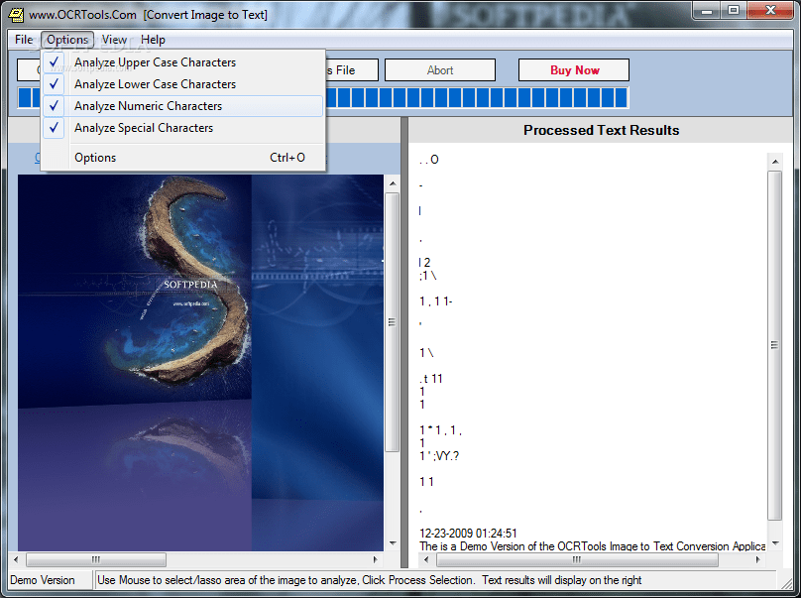Click the blue progress bar
The width and height of the screenshot is (801, 598).
[476, 97]
